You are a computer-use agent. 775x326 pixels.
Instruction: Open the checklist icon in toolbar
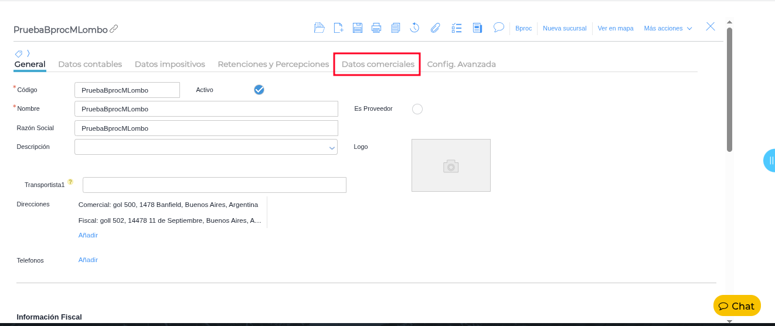coord(457,28)
